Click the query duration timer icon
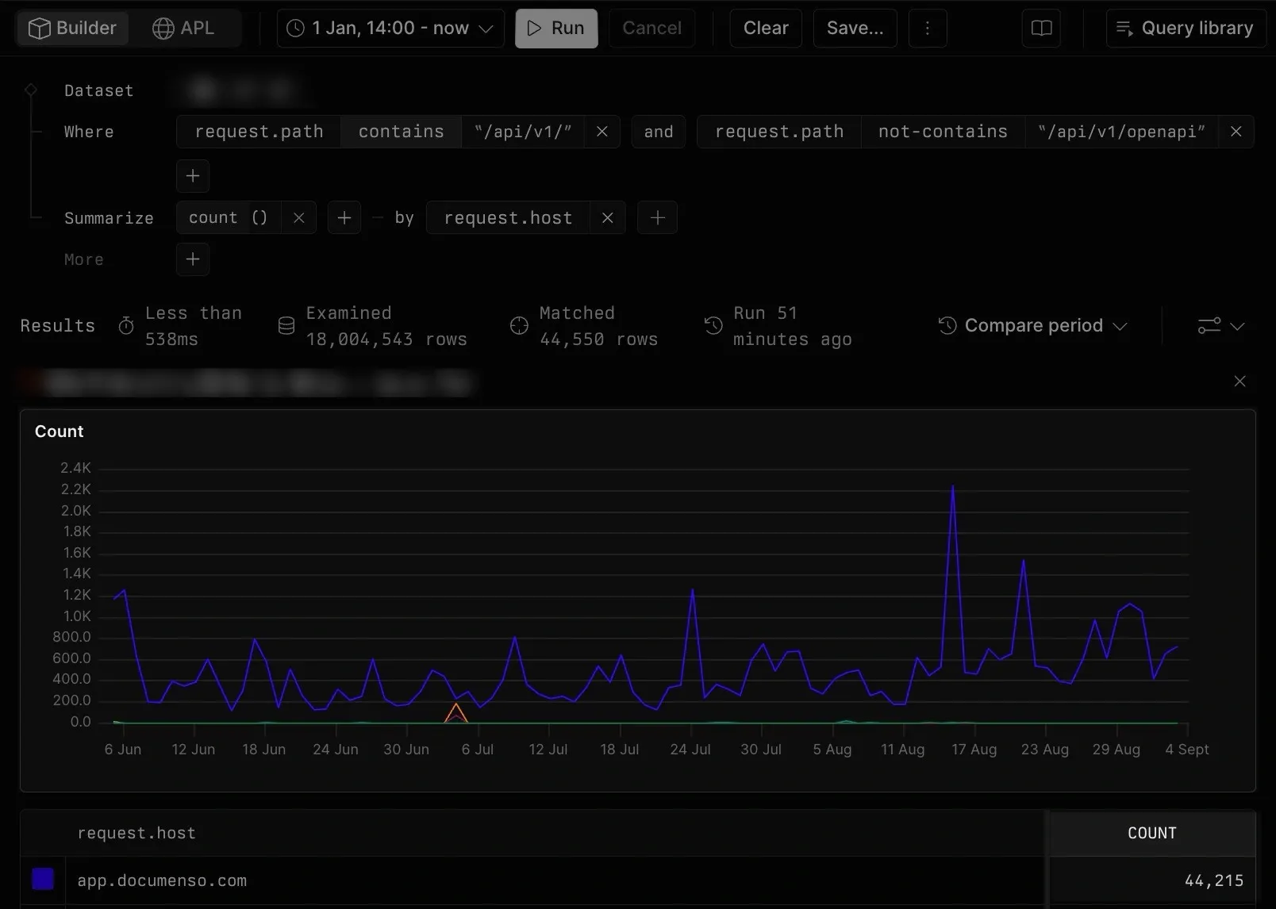The height and width of the screenshot is (909, 1276). (x=126, y=326)
